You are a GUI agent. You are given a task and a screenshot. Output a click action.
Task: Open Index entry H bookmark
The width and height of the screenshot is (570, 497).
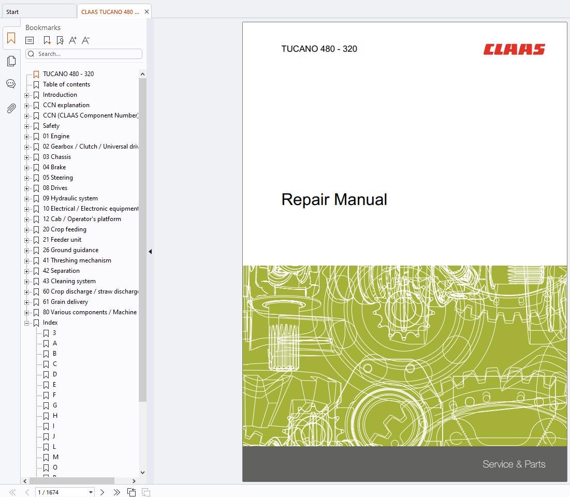55,416
